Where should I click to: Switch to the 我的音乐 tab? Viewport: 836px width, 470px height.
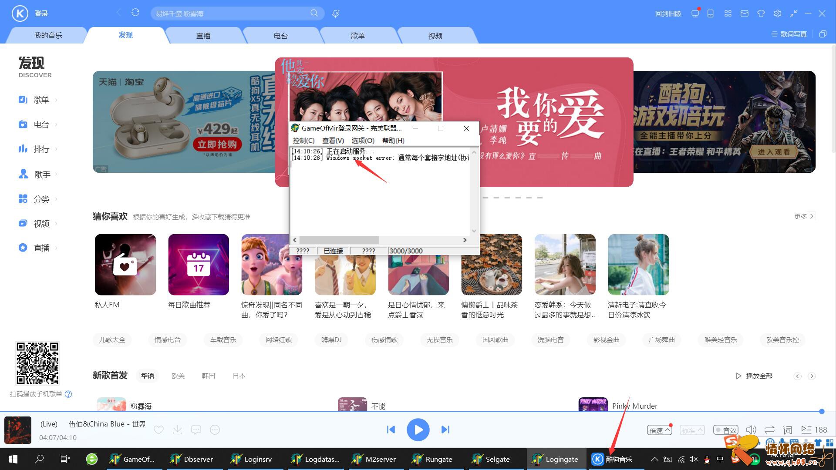(48, 35)
